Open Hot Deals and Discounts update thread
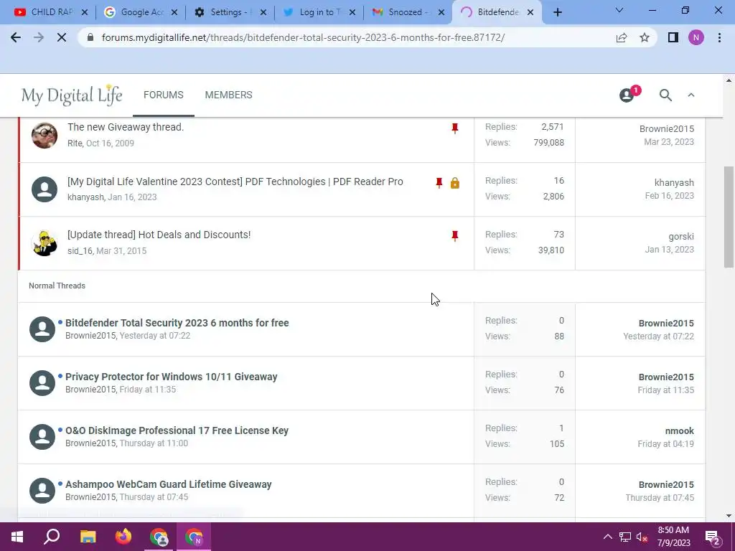Viewport: 735px width, 551px height. 159,235
